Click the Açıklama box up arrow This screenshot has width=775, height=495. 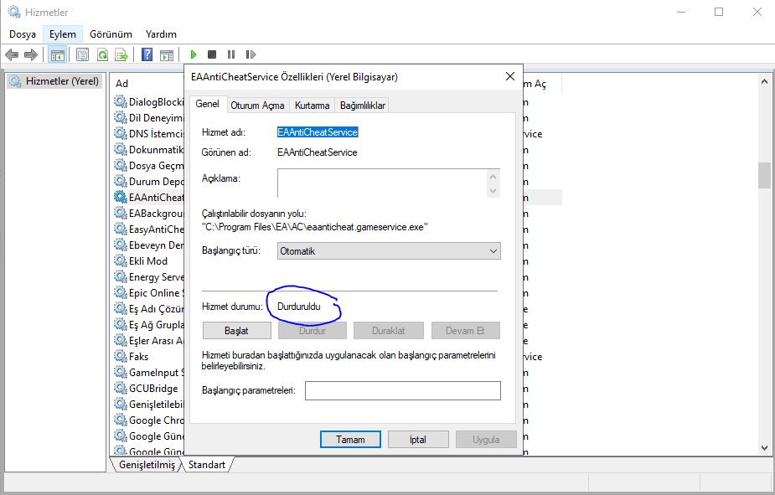tap(493, 177)
